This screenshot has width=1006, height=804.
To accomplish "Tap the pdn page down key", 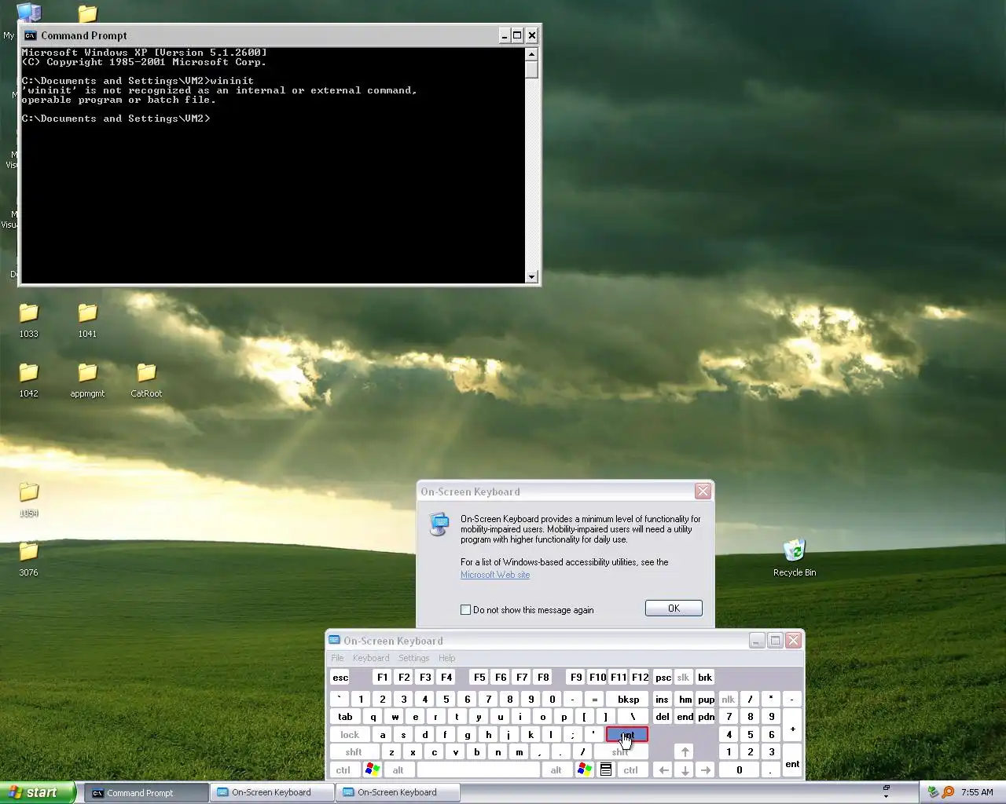I will pos(706,717).
